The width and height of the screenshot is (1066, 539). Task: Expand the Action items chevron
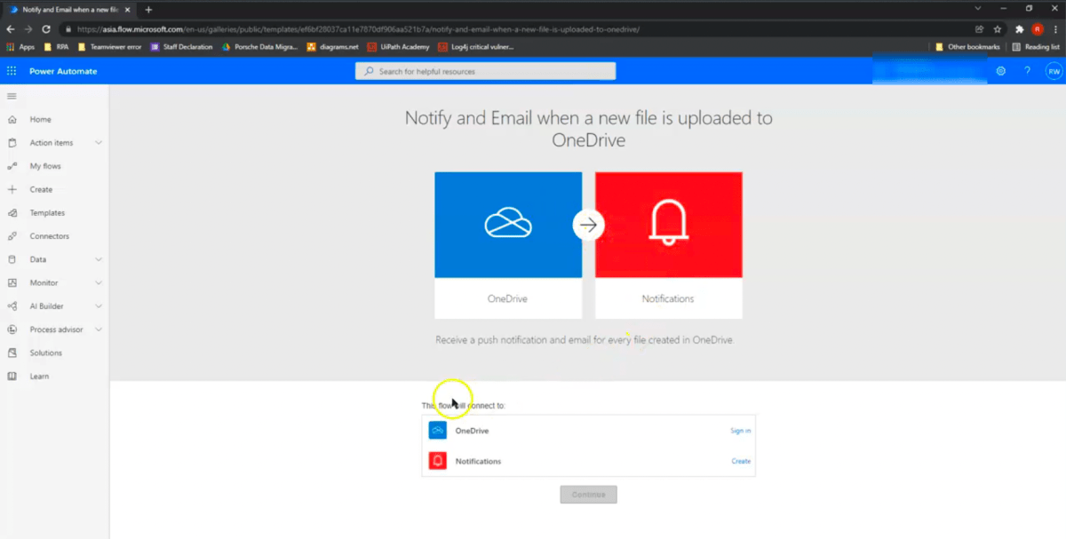coord(99,143)
